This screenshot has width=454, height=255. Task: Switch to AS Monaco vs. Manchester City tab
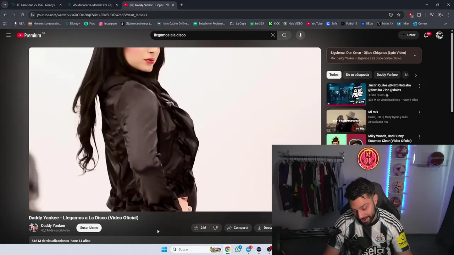click(x=93, y=5)
